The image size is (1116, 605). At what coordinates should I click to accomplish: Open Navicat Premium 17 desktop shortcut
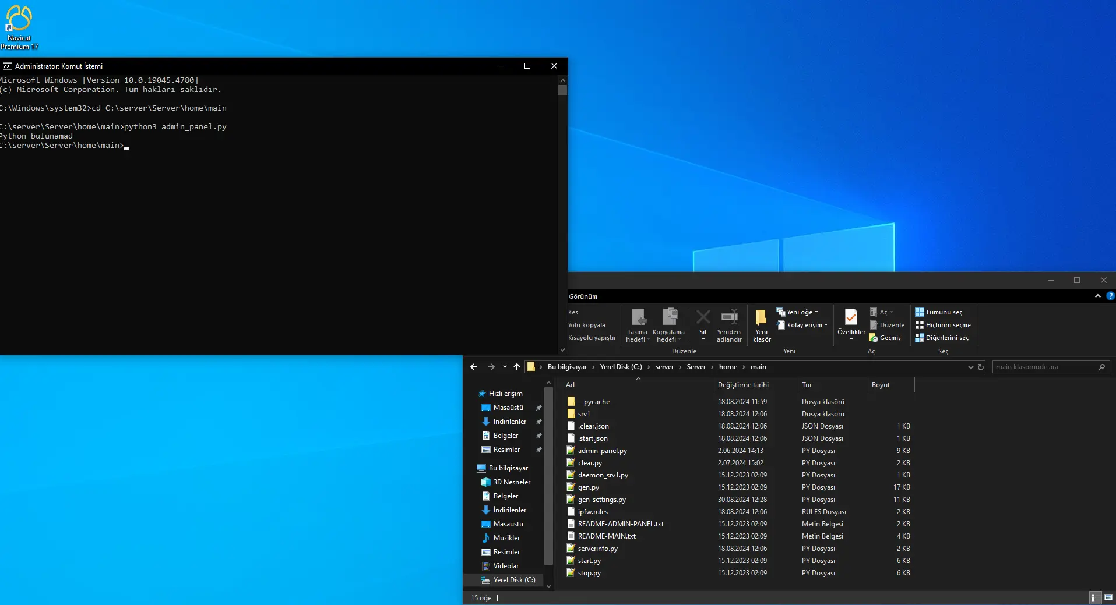click(x=19, y=26)
